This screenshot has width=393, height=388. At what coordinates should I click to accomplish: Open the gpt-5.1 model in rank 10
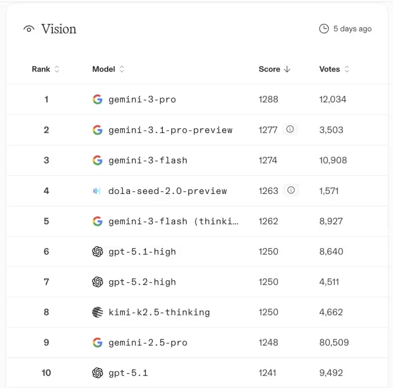coord(128,373)
